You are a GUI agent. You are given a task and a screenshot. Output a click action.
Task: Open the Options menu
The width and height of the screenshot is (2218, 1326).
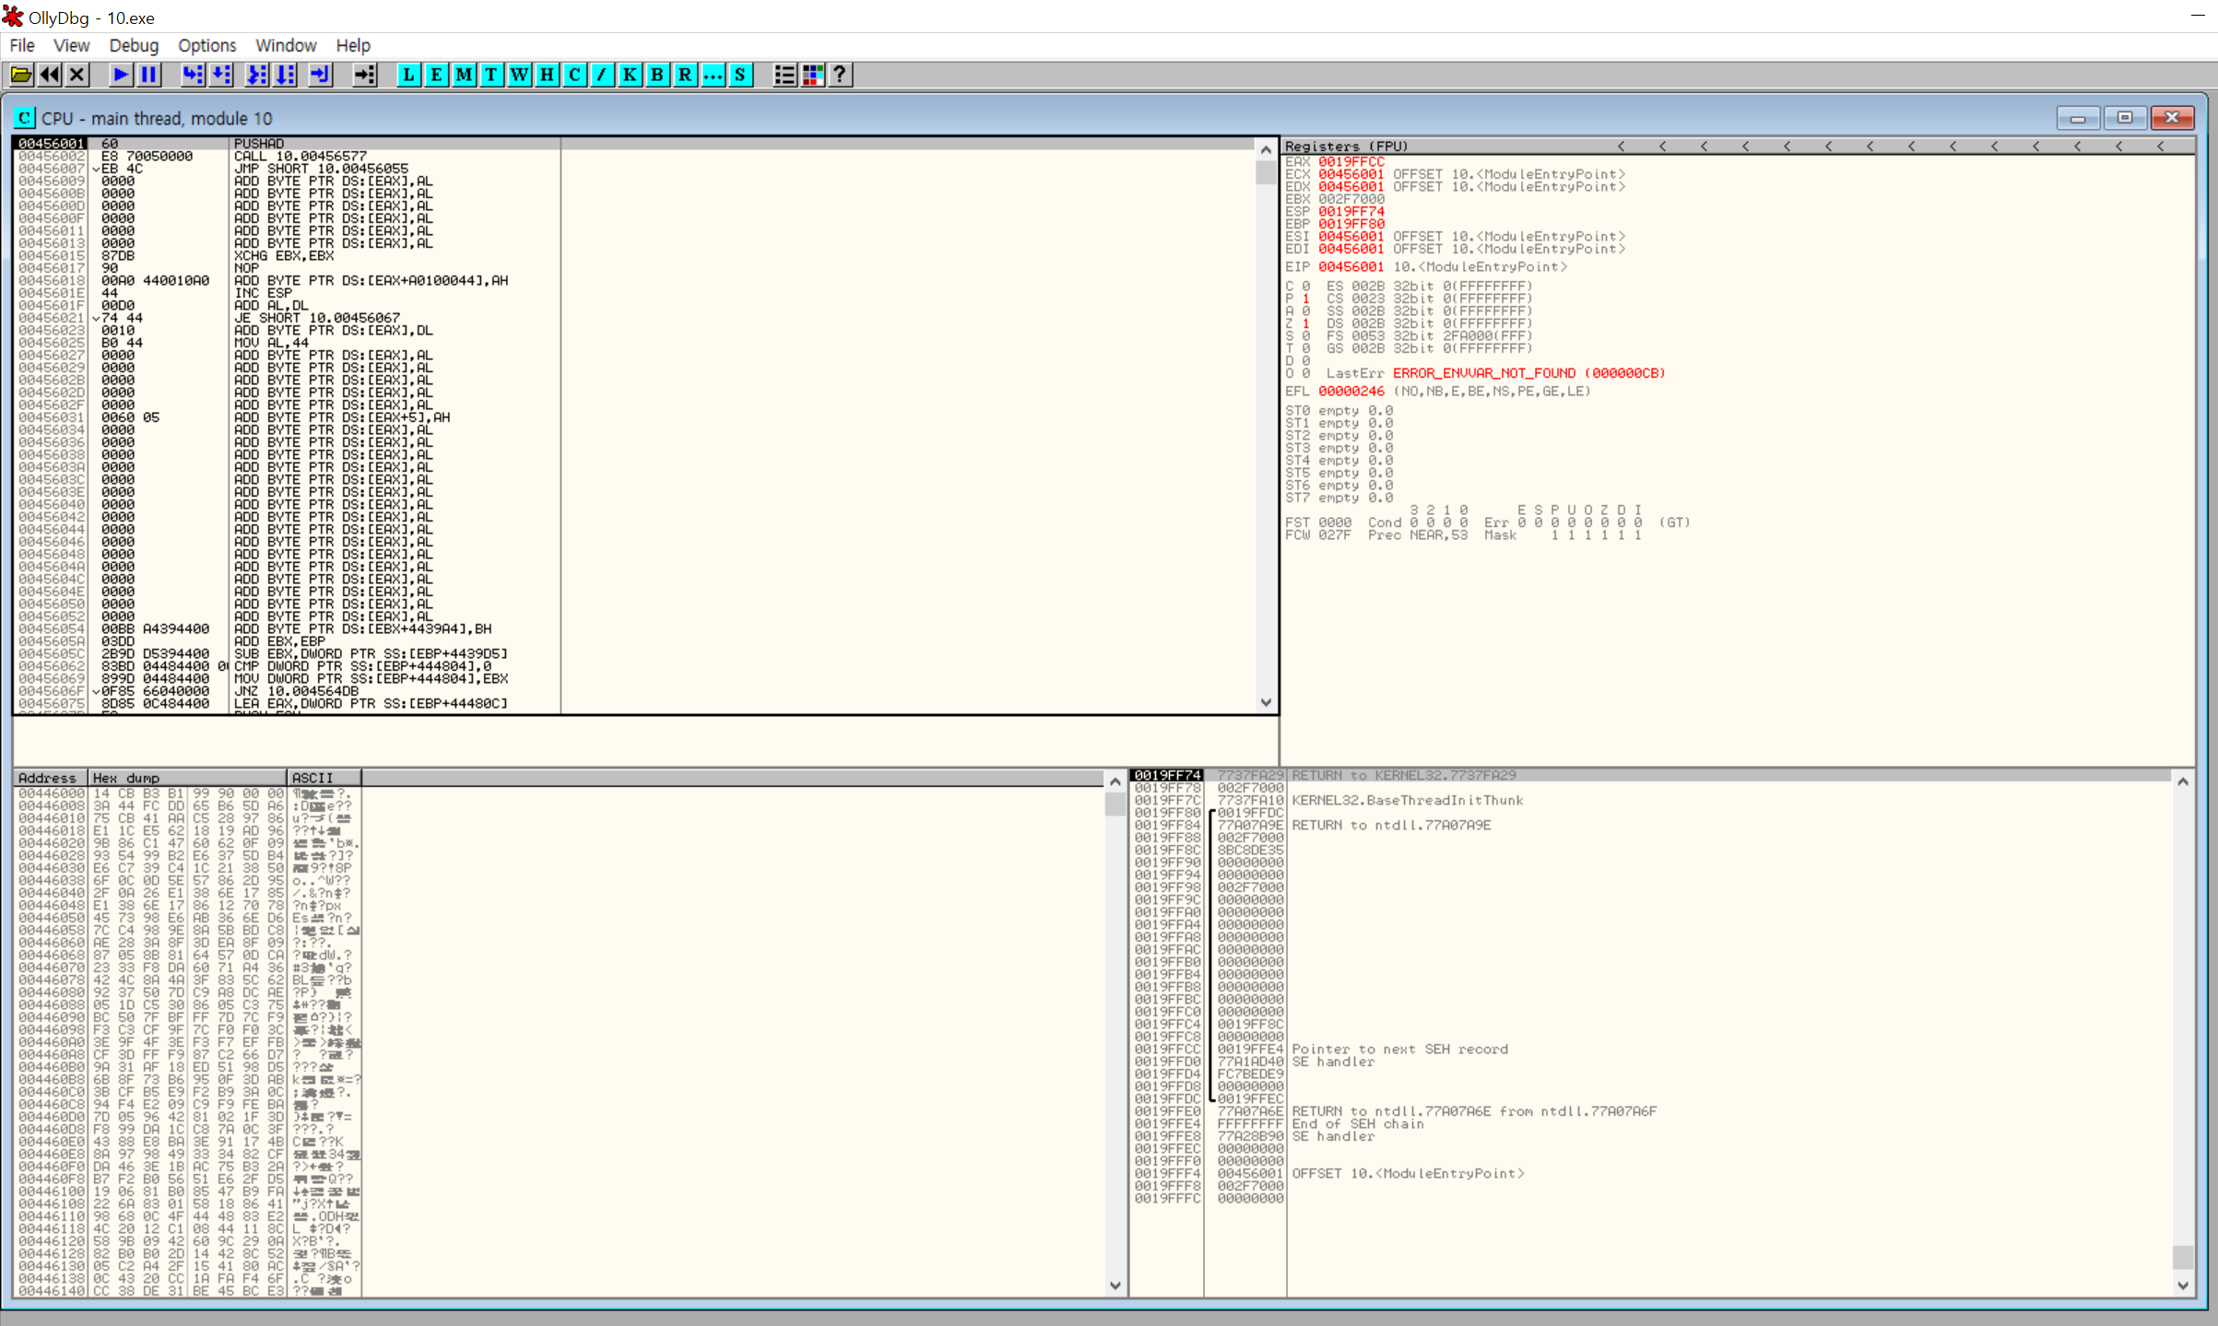pos(206,45)
